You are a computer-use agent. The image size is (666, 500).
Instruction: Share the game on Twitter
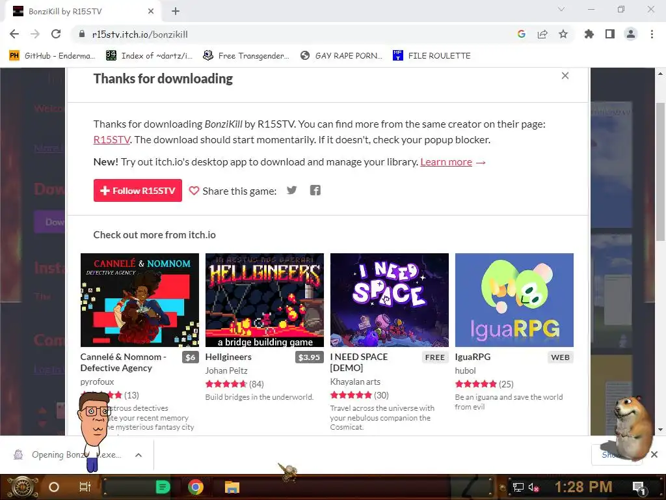point(292,190)
